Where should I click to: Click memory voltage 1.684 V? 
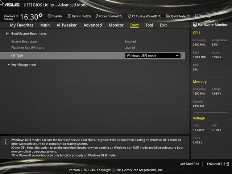click(216, 94)
